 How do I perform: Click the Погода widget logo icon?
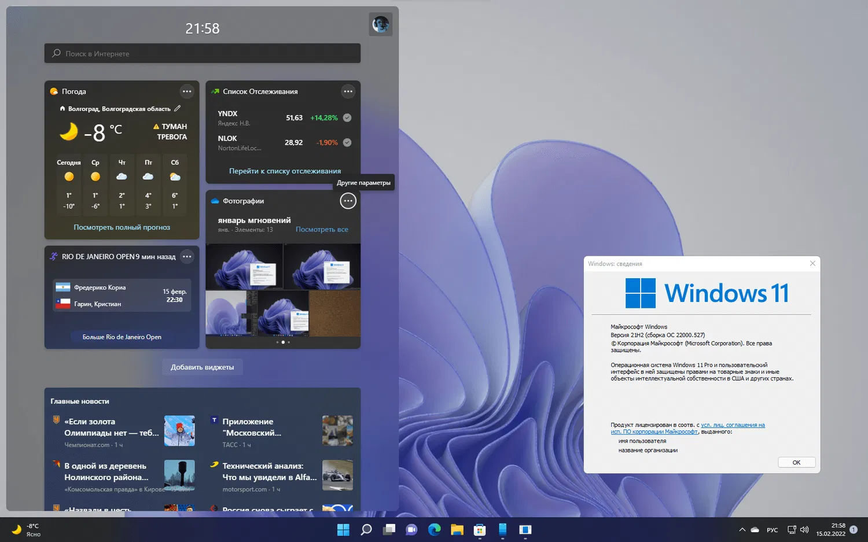tap(54, 91)
